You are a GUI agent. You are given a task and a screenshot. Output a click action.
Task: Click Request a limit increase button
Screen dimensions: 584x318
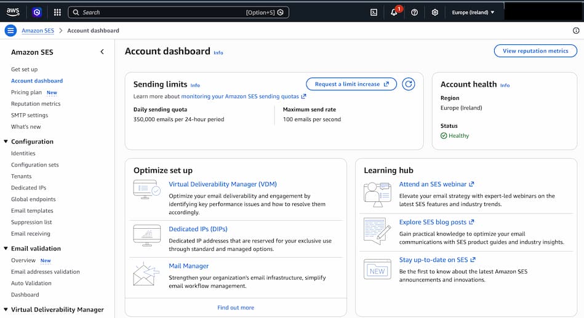pos(351,84)
